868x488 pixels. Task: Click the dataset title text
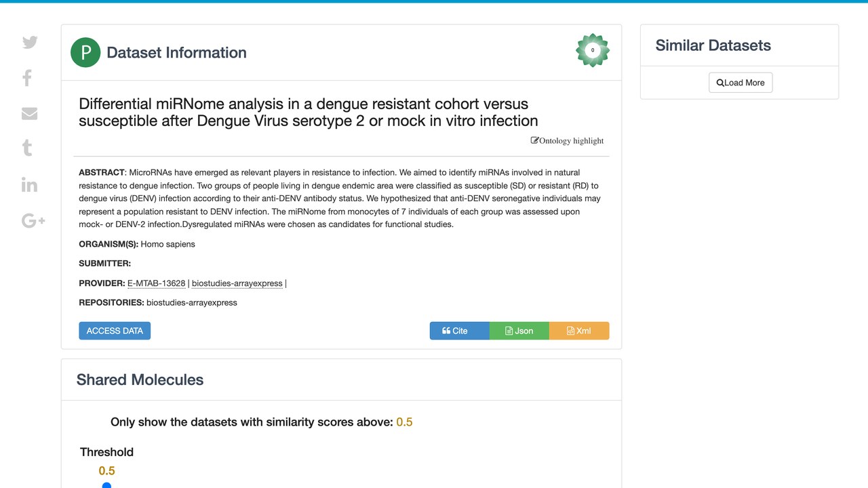click(x=309, y=113)
